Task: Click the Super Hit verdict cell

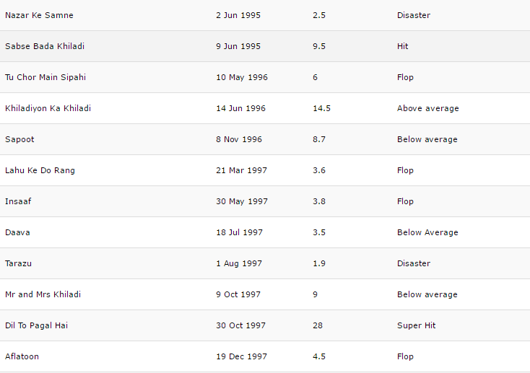Action: coord(417,325)
